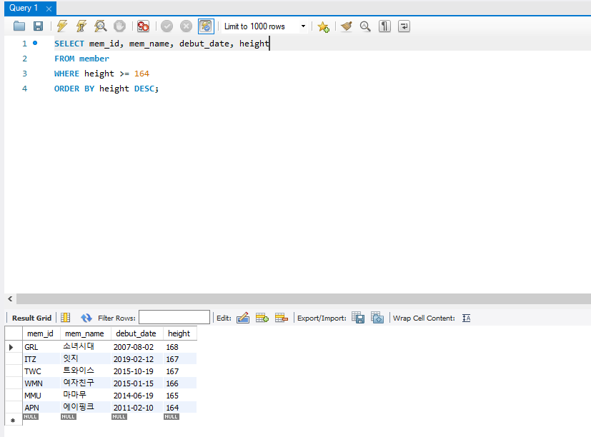Select the GRL cell
The image size is (591, 437).
pyautogui.click(x=41, y=347)
